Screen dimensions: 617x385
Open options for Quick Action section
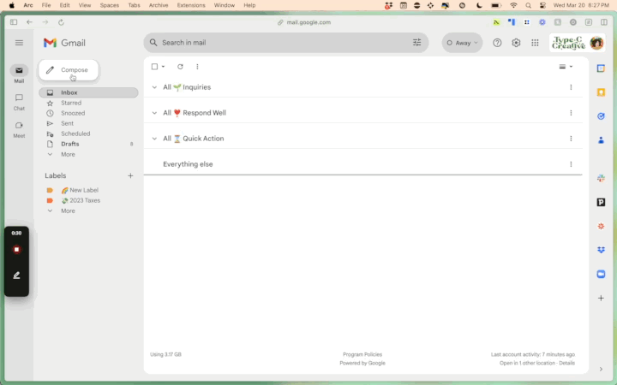571,139
